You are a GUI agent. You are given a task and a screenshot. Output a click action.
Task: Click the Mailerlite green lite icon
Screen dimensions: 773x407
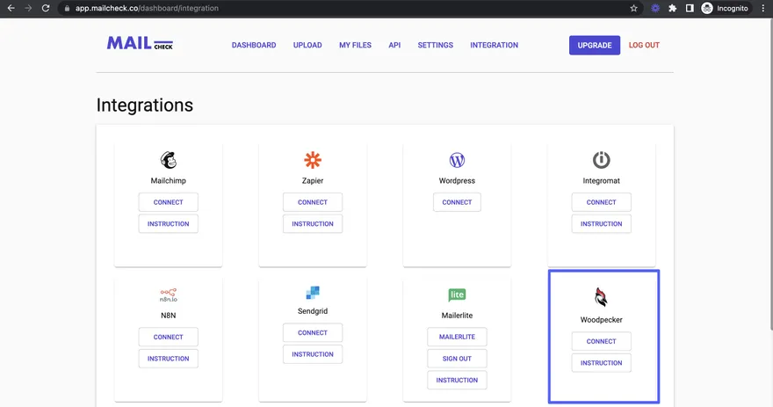(x=457, y=294)
